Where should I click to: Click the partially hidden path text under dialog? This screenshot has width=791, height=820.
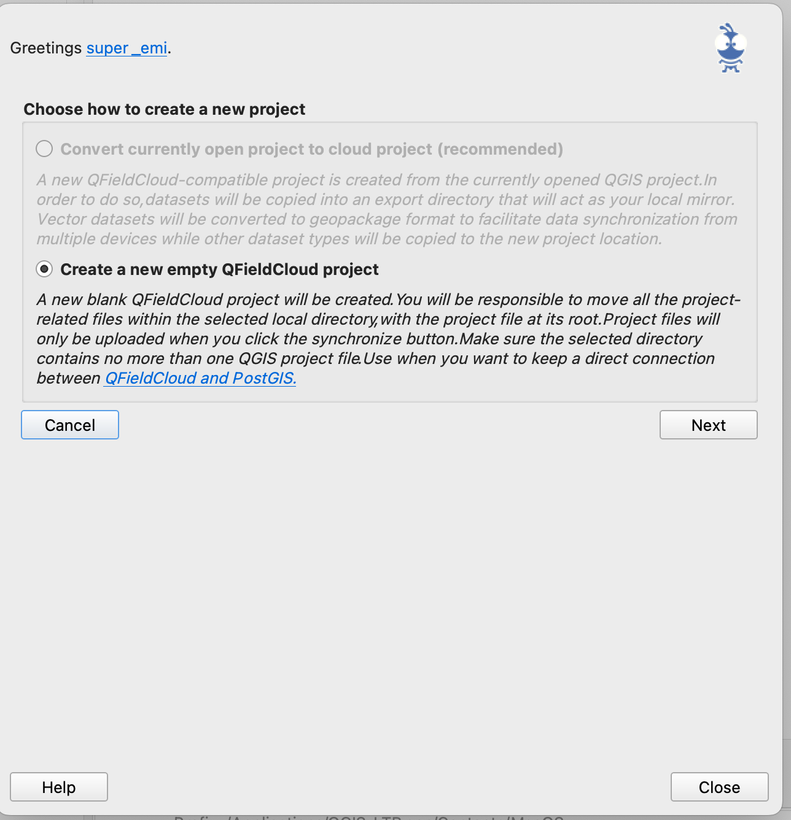tap(368, 818)
